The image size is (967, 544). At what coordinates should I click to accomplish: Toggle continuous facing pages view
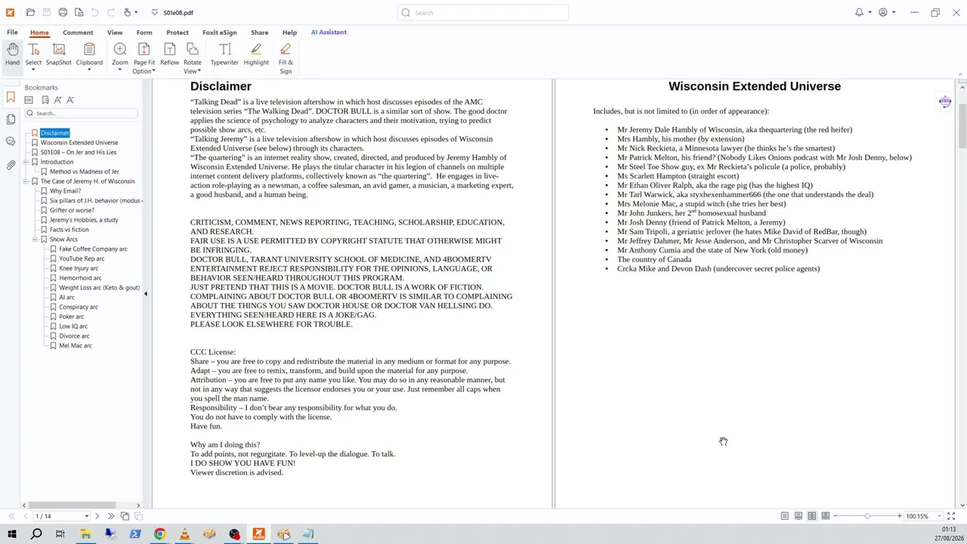(x=825, y=516)
